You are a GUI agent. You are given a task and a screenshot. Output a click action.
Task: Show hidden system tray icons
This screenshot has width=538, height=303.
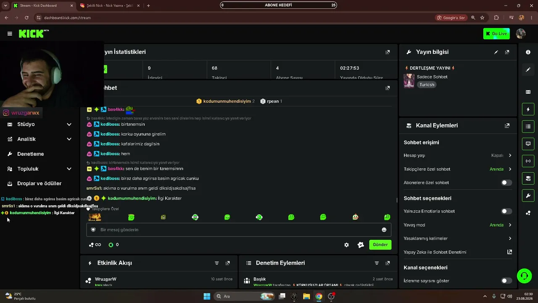coord(485,296)
